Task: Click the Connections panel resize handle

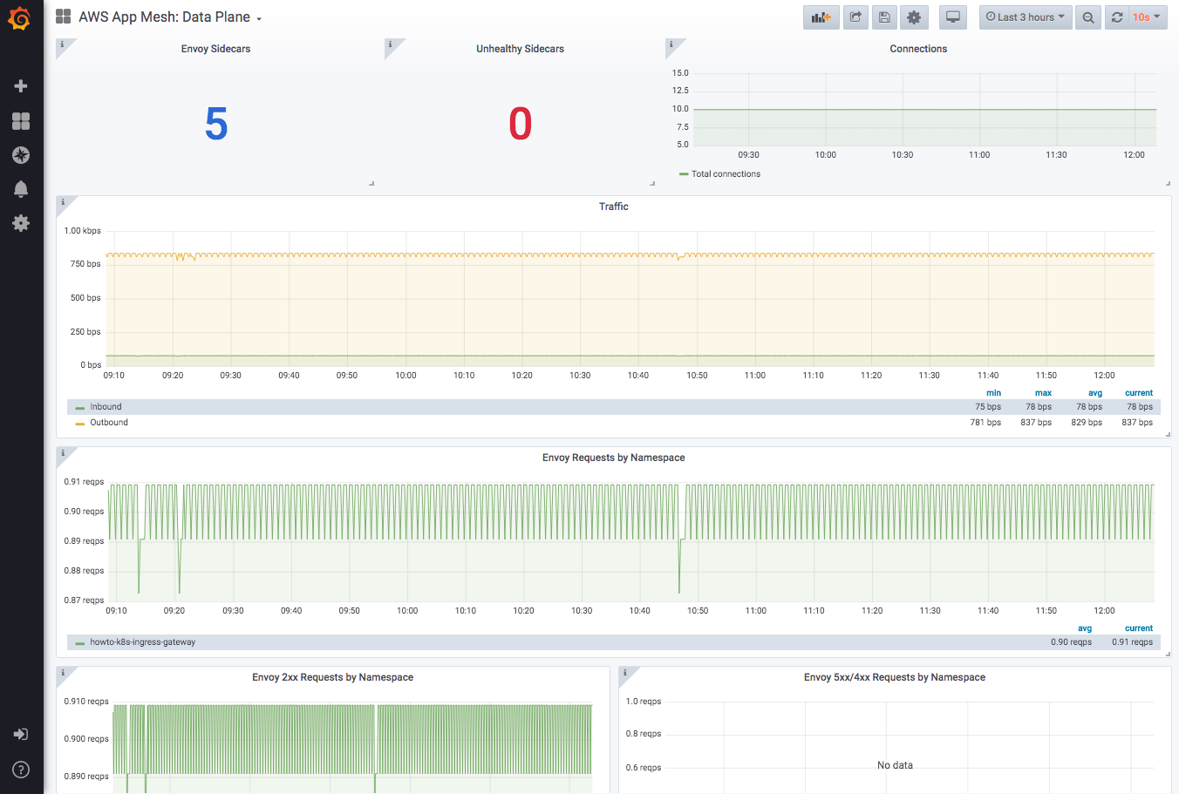Action: click(1168, 183)
